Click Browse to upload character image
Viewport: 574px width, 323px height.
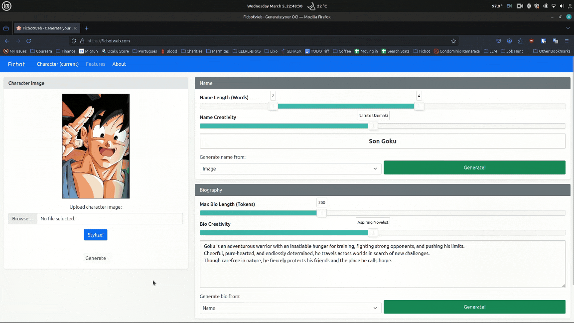coord(23,219)
